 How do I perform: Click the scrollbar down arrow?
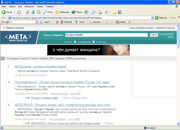[x=178, y=124]
